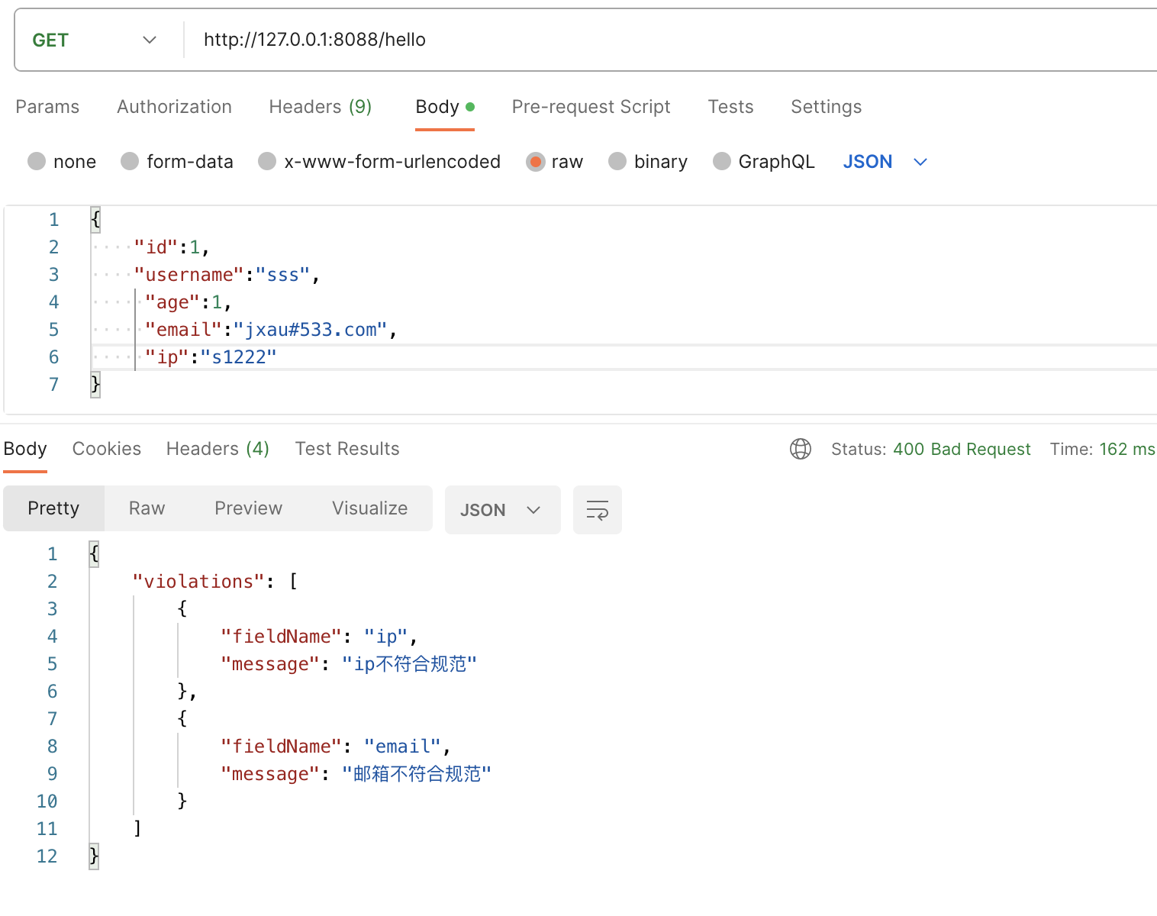Open the Pre-request Script tab
The width and height of the screenshot is (1157, 916).
591,107
